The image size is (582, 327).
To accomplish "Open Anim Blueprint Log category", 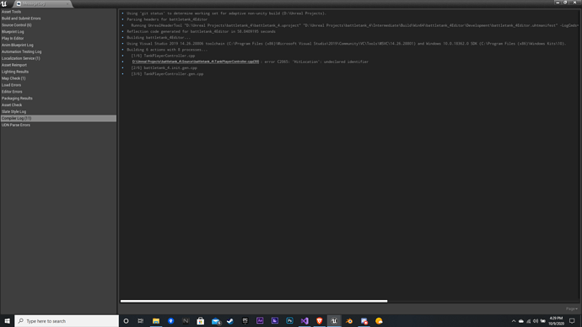I will pos(58,46).
